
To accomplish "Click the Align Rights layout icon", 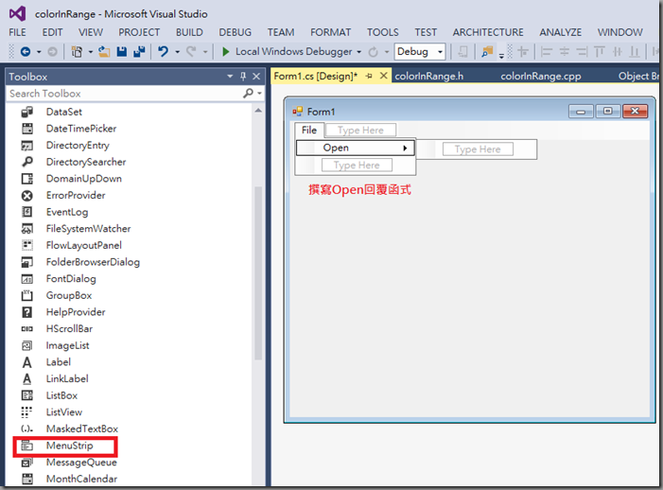I will click(582, 52).
